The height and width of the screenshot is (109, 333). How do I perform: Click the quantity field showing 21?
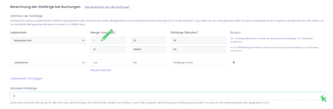pyautogui.click(x=108, y=49)
